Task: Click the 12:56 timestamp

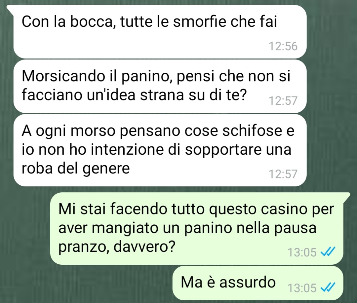Action: (283, 46)
